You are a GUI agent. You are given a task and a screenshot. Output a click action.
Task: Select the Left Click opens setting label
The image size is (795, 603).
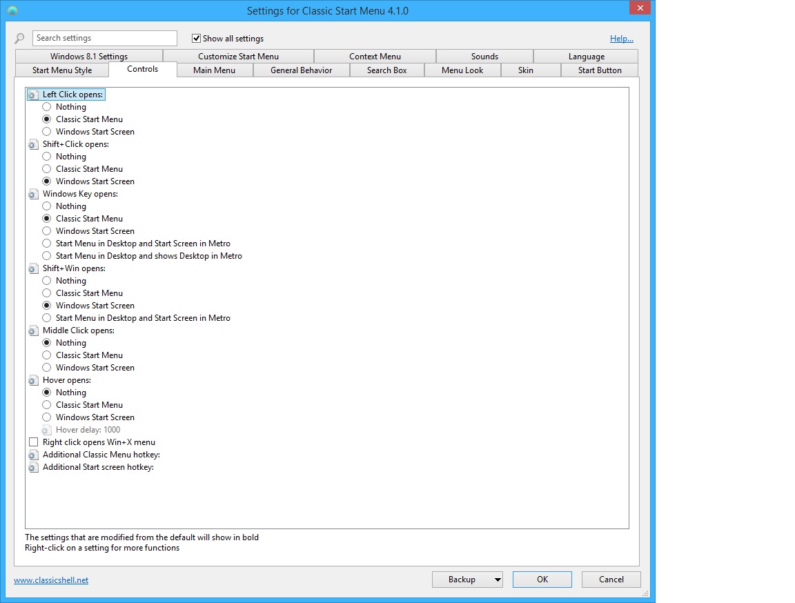pos(72,95)
